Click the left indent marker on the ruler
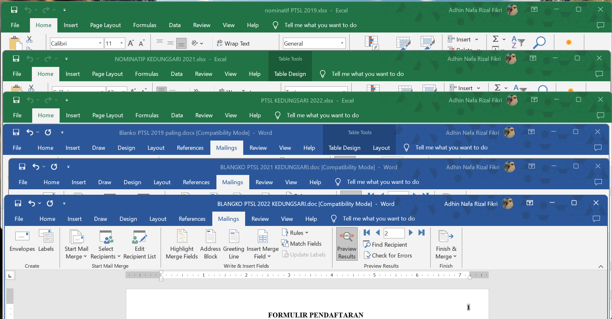612x319 pixels. tap(161, 278)
